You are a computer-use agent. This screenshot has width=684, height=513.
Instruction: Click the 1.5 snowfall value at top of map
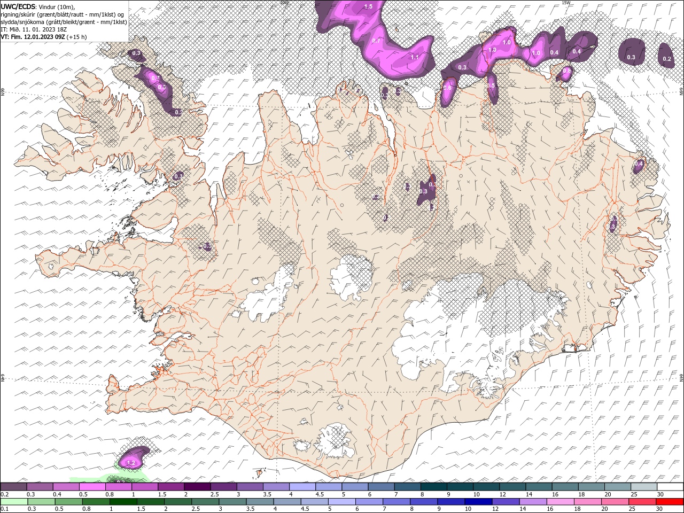[368, 6]
